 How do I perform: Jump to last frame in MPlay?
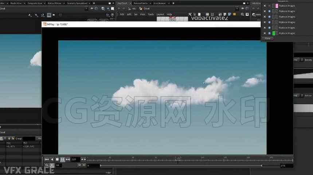point(68,159)
